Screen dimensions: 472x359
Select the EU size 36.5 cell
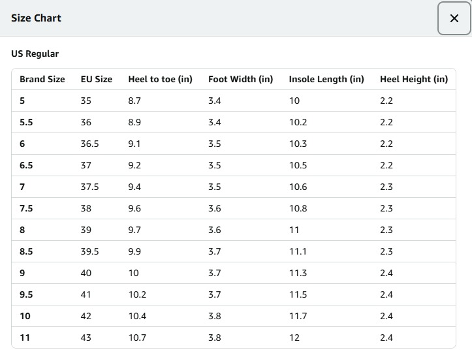pos(89,144)
